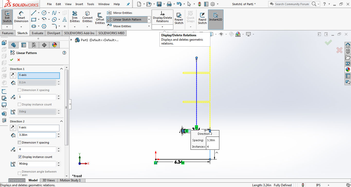The image size is (351, 187).
Task: Open the Move Entities dropdown arrow
Action: [149, 26]
